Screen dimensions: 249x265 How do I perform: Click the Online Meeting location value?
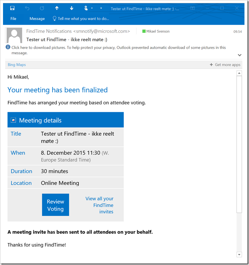(60, 183)
